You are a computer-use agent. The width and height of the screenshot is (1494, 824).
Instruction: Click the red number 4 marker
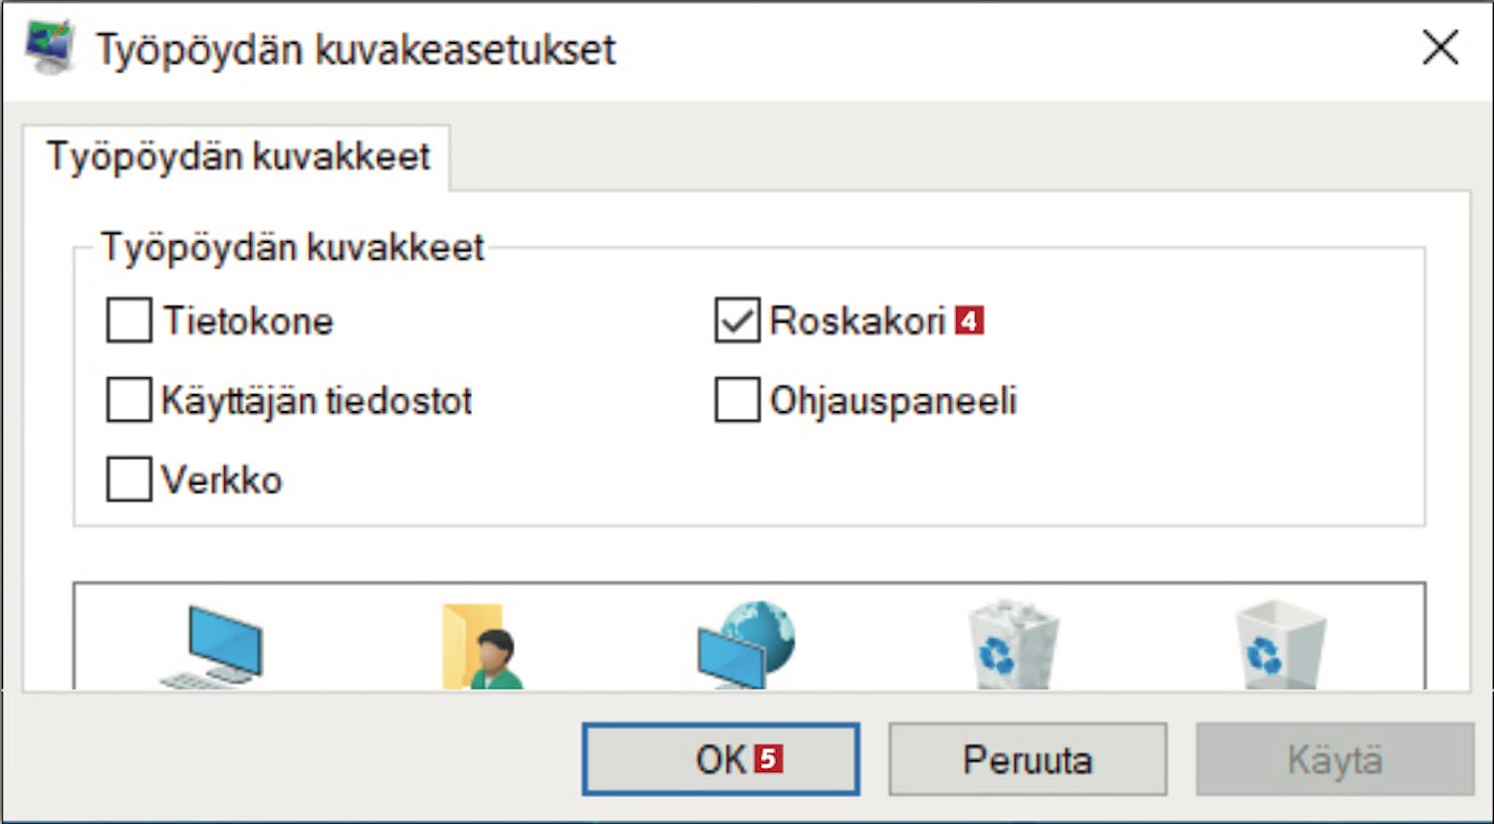969,321
